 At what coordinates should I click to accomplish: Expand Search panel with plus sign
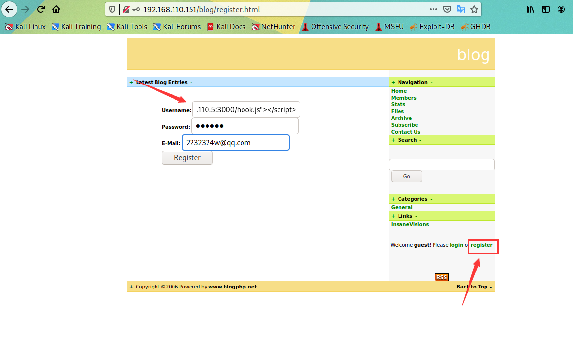click(393, 140)
